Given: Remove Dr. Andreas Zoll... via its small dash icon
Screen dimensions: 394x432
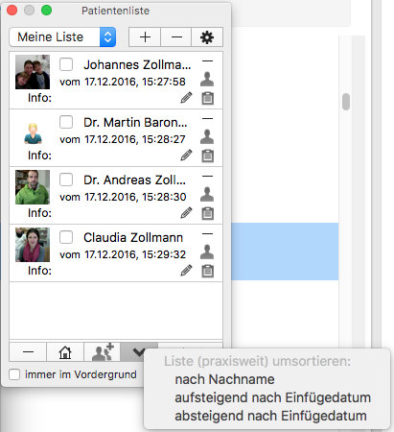Looking at the screenshot, I should coord(207,176).
